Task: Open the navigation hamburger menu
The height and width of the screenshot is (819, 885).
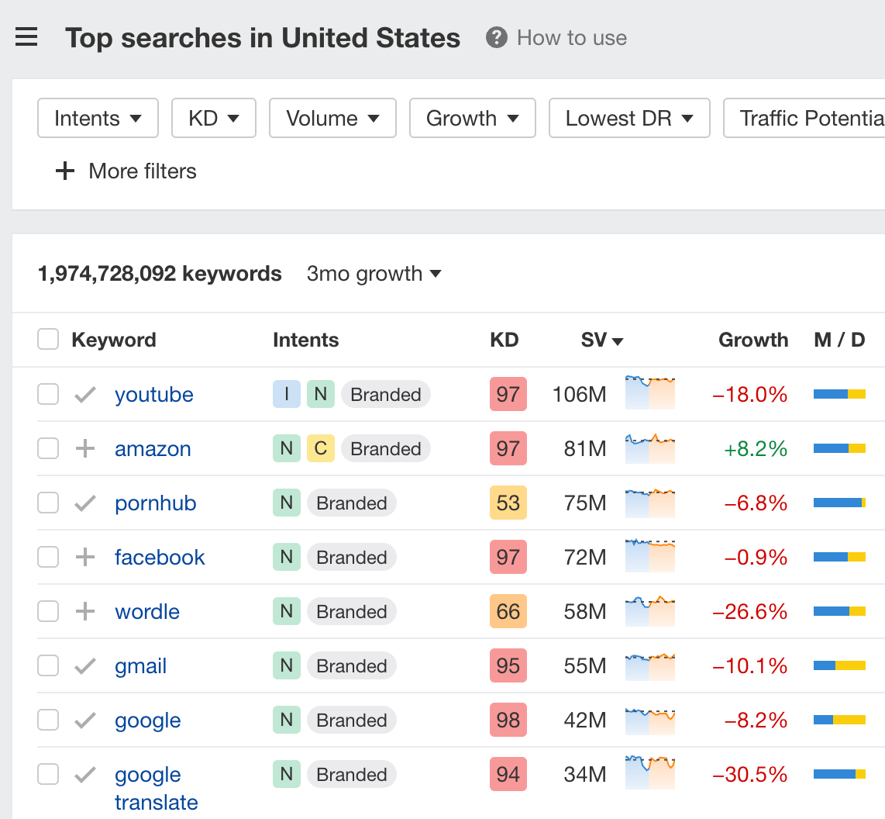Action: (x=26, y=36)
